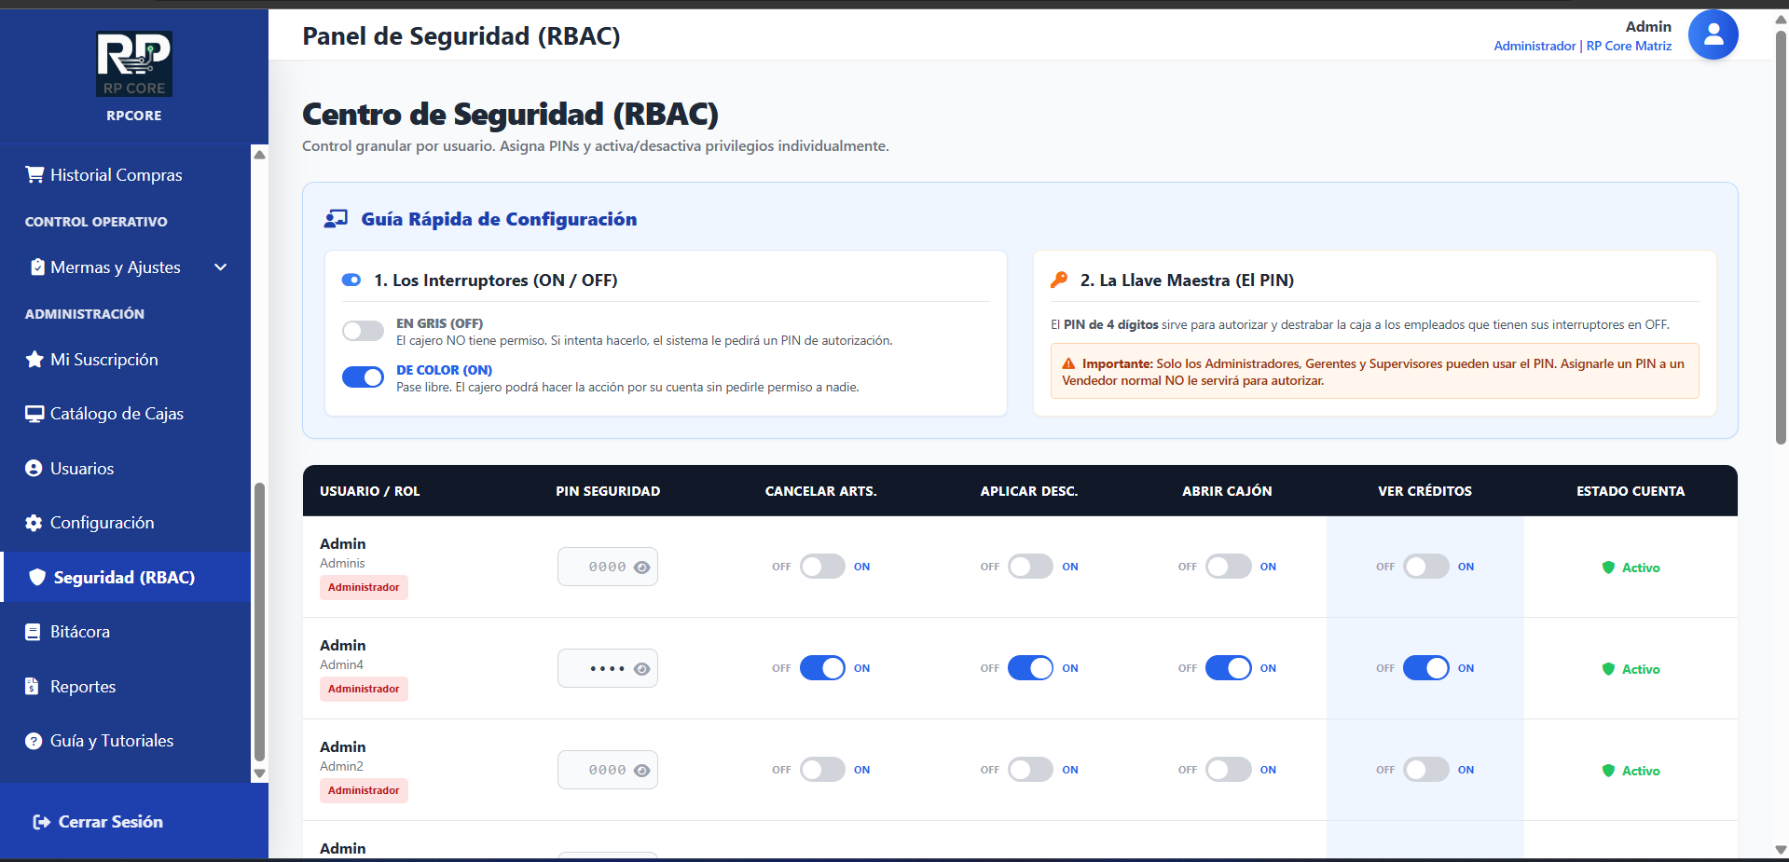The width and height of the screenshot is (1789, 862).
Task: Click the shopping cart icon next to Historial Compras
Action: (x=34, y=174)
